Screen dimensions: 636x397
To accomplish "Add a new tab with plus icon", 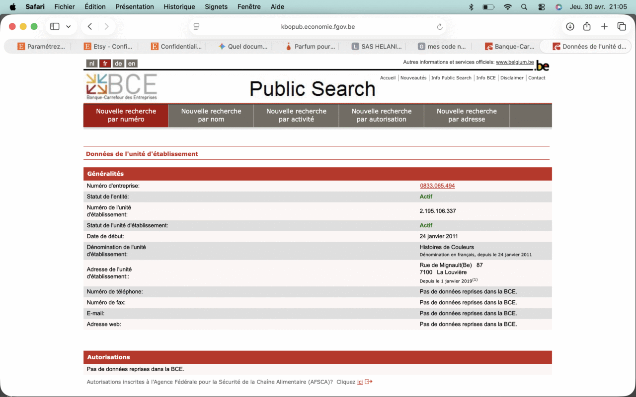I will [x=604, y=26].
